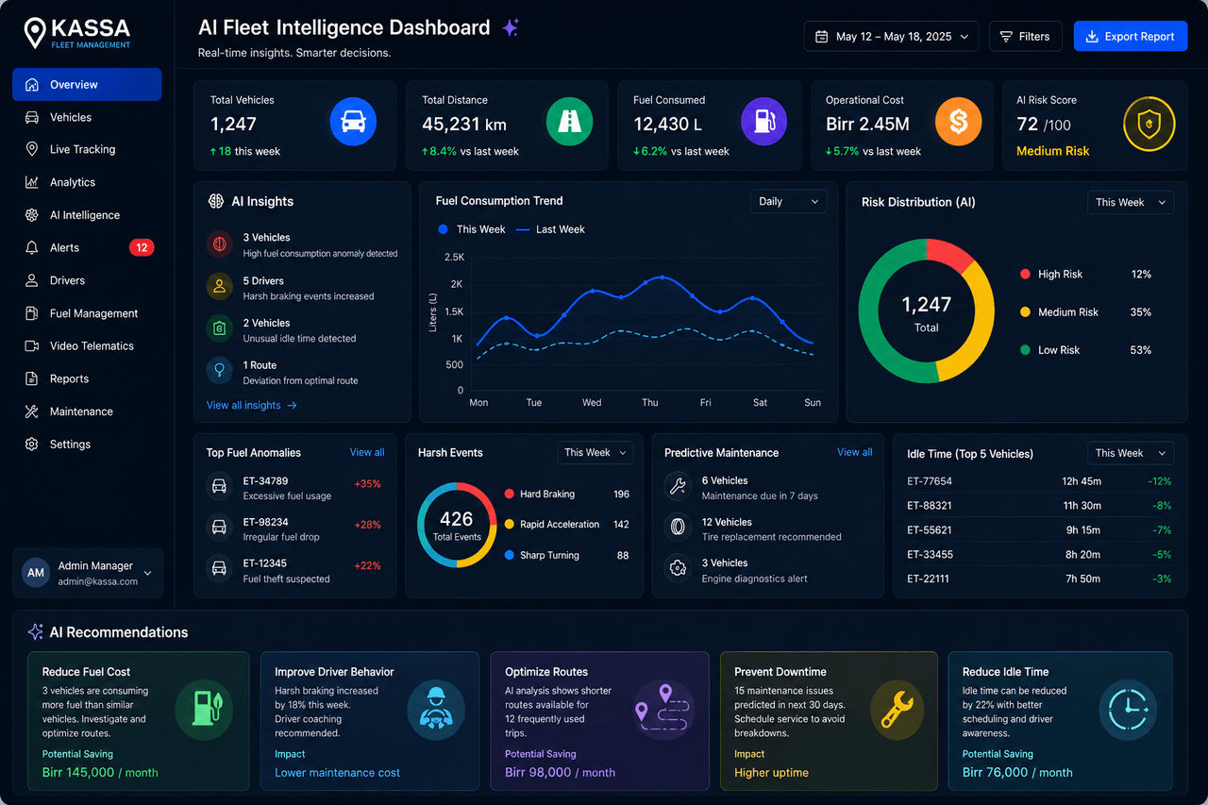The height and width of the screenshot is (805, 1208).
Task: Click the engine gear icon for 3 Vehicles
Action: [677, 569]
